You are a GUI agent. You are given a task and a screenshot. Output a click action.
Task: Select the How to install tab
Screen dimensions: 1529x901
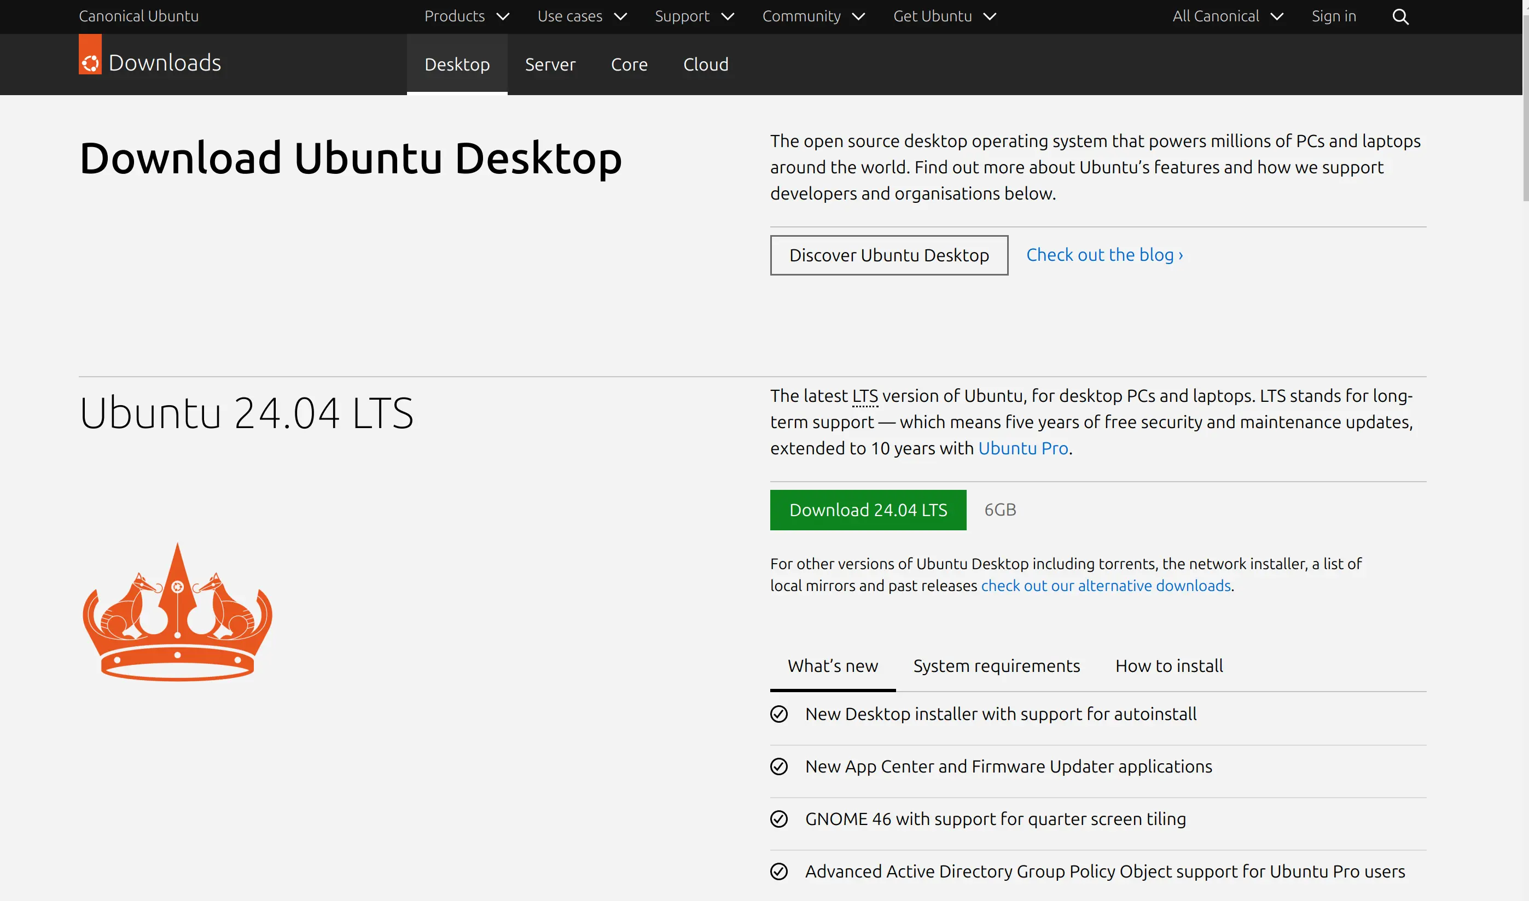tap(1169, 666)
